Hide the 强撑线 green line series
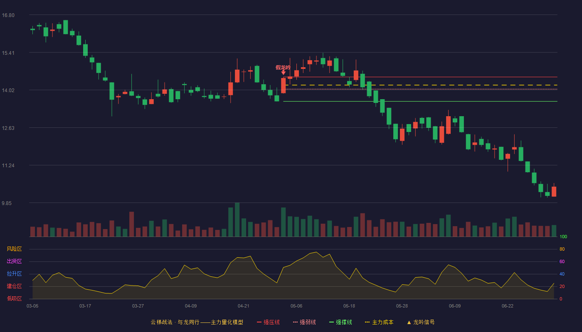582x332 pixels. coord(340,322)
